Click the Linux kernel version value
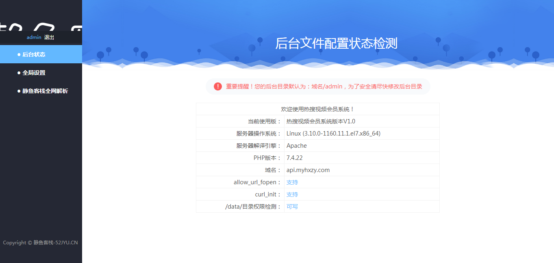 pyautogui.click(x=333, y=134)
